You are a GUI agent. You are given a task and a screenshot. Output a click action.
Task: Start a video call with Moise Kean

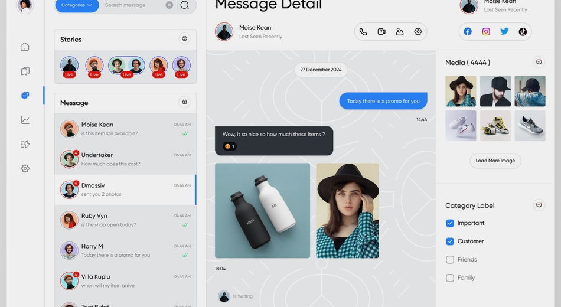pos(381,32)
